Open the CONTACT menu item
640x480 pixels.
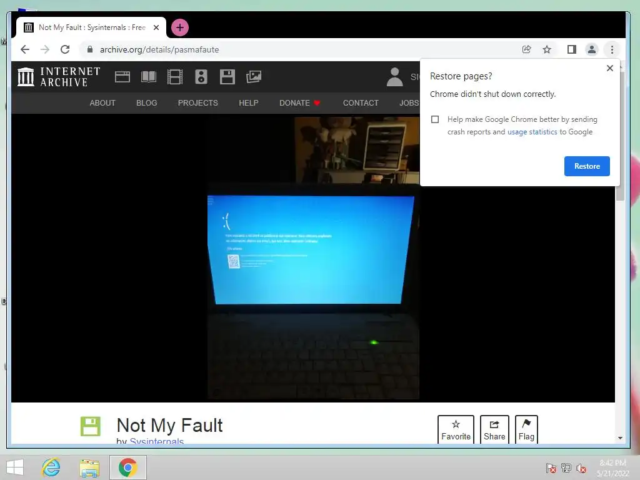coord(361,103)
